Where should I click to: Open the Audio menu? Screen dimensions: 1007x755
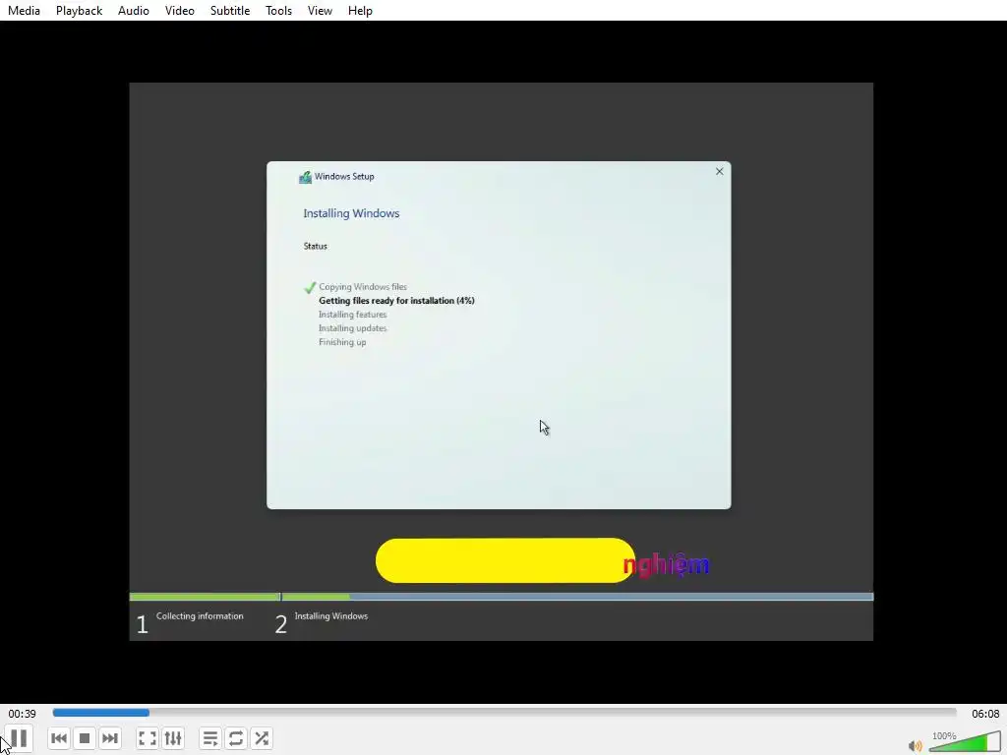134,10
